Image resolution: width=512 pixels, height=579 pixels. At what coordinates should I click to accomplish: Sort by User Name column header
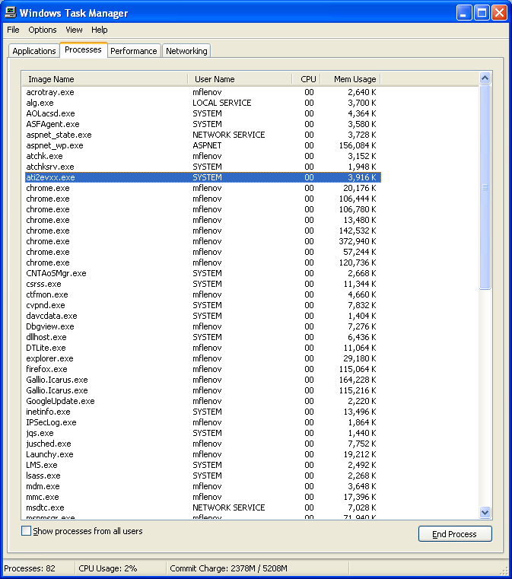240,79
